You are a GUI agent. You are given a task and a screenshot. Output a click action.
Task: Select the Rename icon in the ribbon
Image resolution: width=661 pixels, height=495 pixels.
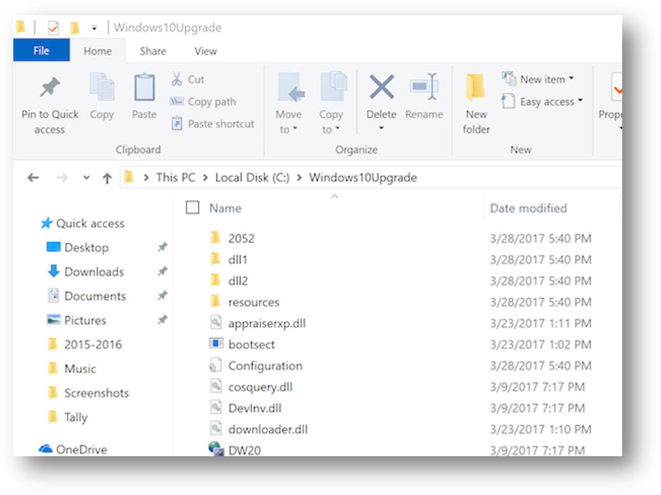click(x=424, y=99)
